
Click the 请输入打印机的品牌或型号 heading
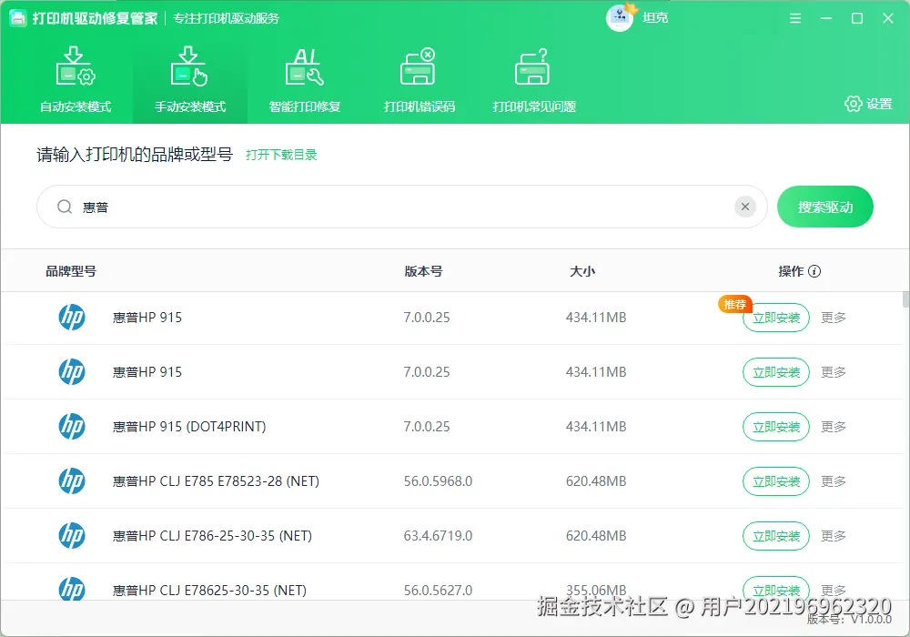pyautogui.click(x=135, y=155)
